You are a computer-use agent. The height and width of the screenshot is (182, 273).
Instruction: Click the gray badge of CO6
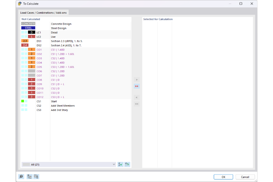(32, 71)
